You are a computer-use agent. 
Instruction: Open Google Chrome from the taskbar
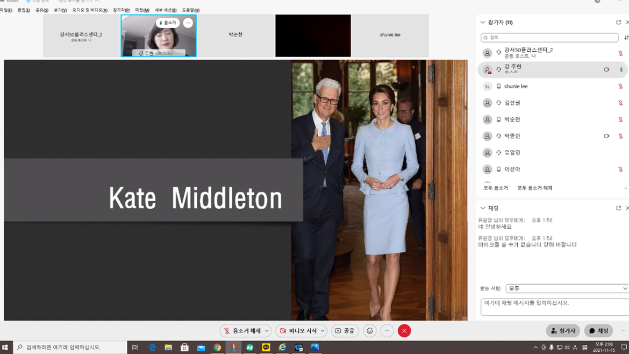[x=217, y=347]
